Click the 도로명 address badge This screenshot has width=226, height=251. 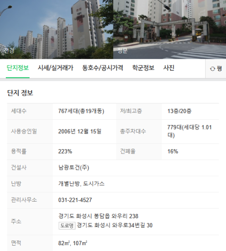tap(67, 225)
